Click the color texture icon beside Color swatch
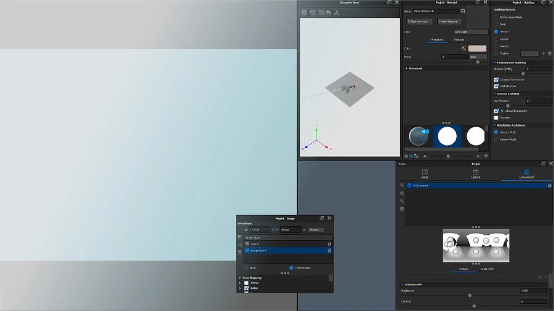 (x=463, y=48)
